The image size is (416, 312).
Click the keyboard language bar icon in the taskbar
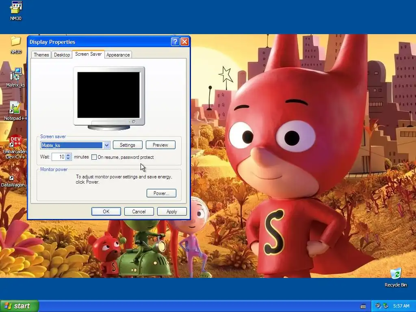[x=363, y=306]
